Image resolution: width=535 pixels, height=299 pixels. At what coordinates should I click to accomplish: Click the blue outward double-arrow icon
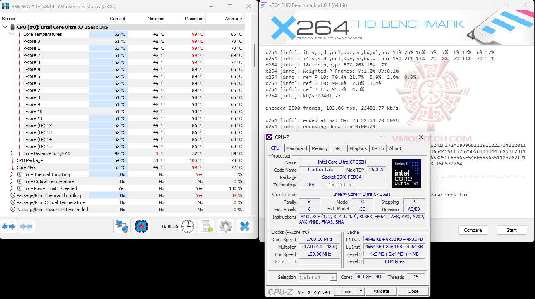point(8,226)
